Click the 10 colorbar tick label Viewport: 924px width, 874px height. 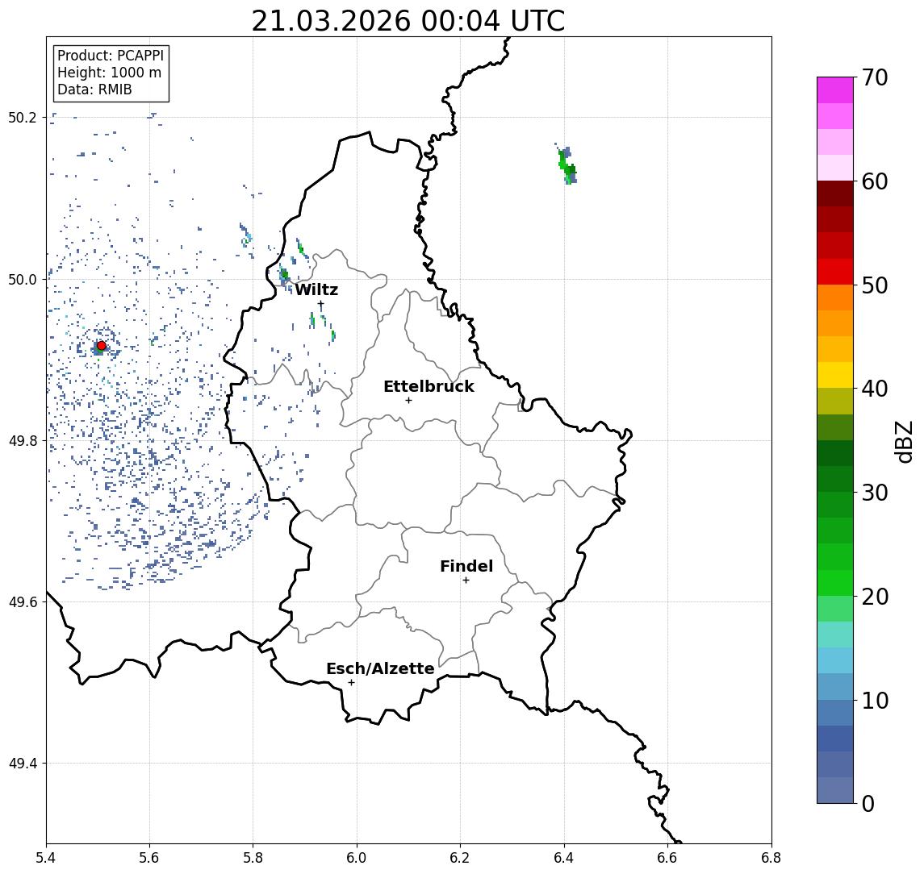tap(875, 700)
